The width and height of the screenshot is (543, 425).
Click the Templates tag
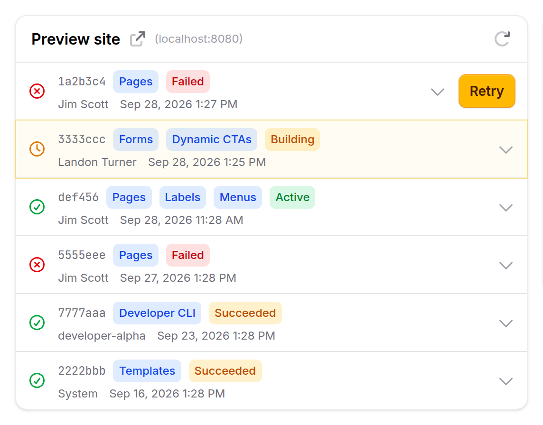[x=147, y=370]
